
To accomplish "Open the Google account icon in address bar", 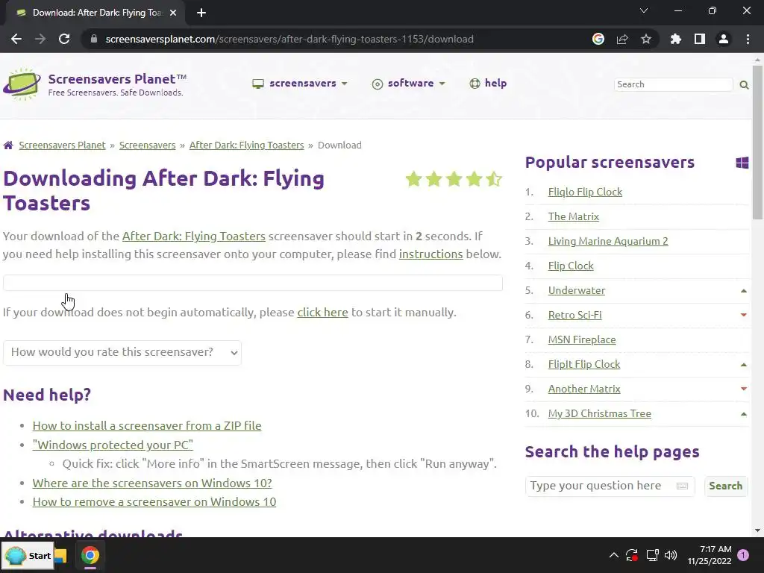I will click(598, 39).
